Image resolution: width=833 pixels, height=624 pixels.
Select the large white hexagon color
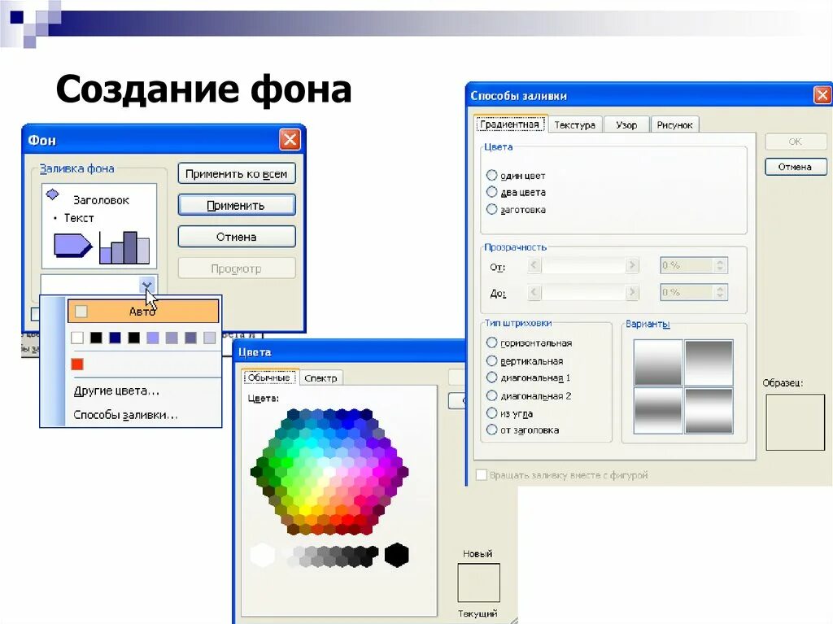[263, 555]
